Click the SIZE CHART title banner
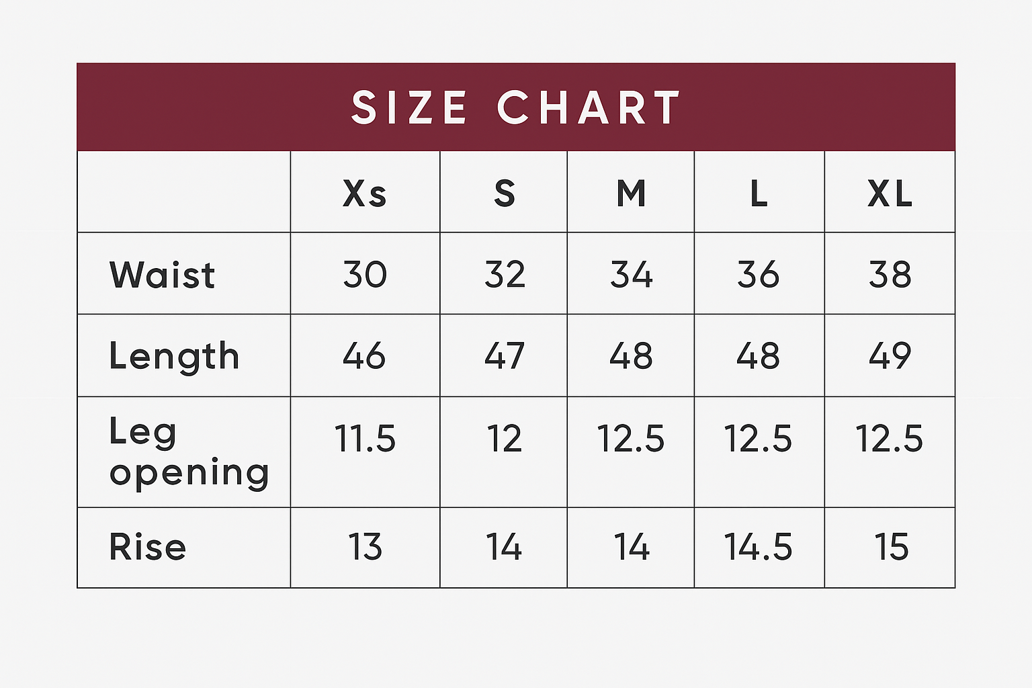 pos(515,107)
